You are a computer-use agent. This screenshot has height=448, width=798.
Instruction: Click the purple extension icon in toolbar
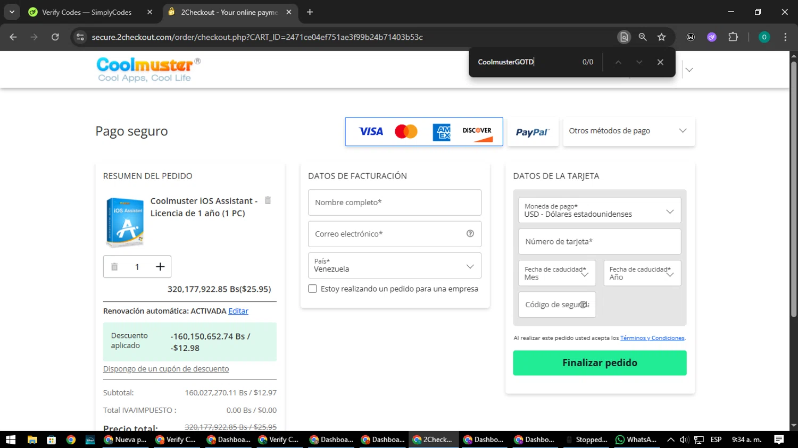pos(712,37)
